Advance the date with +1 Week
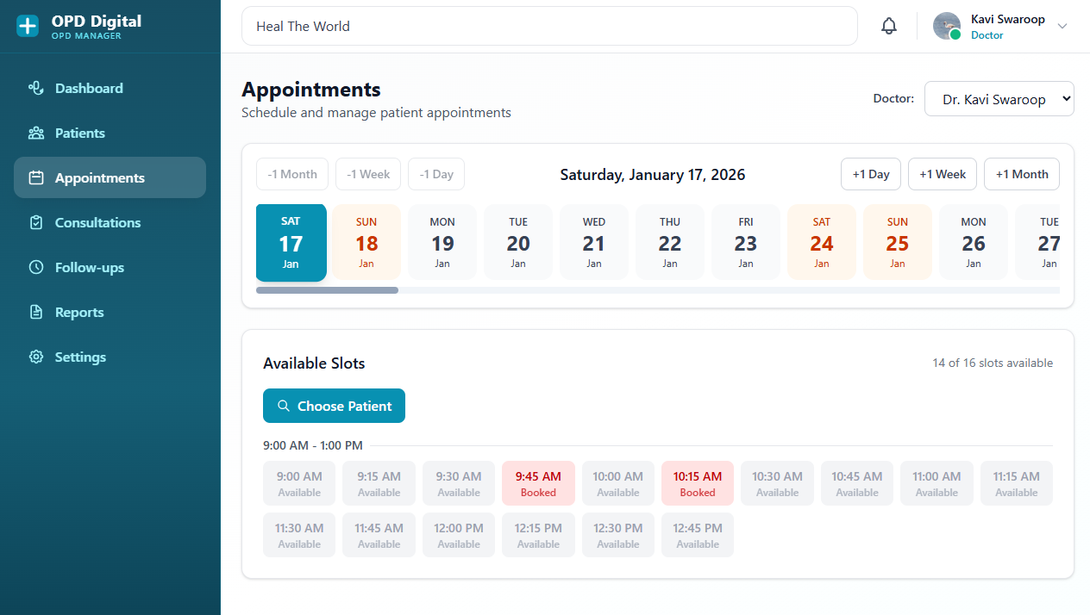This screenshot has height=615, width=1090. [942, 174]
